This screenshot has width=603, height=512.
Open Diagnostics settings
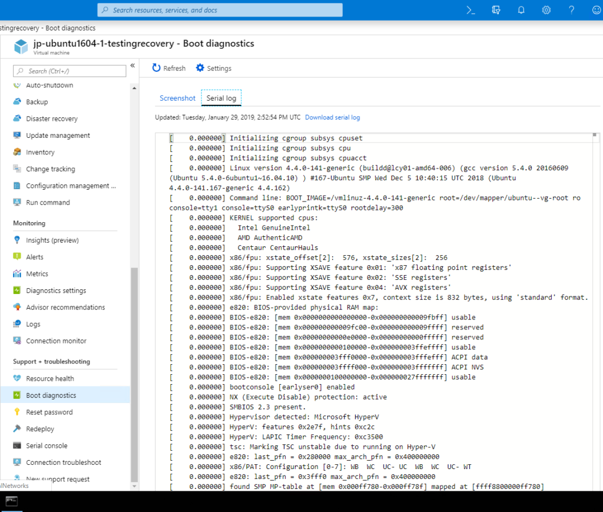(x=56, y=290)
